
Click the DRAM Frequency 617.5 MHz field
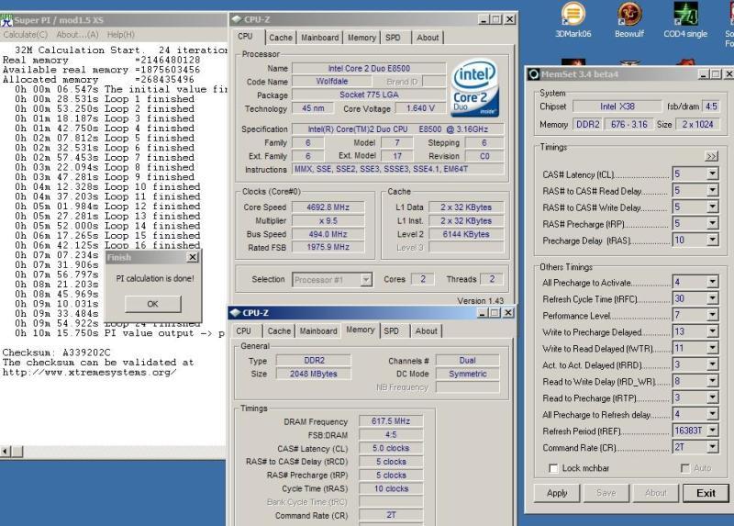(x=391, y=421)
